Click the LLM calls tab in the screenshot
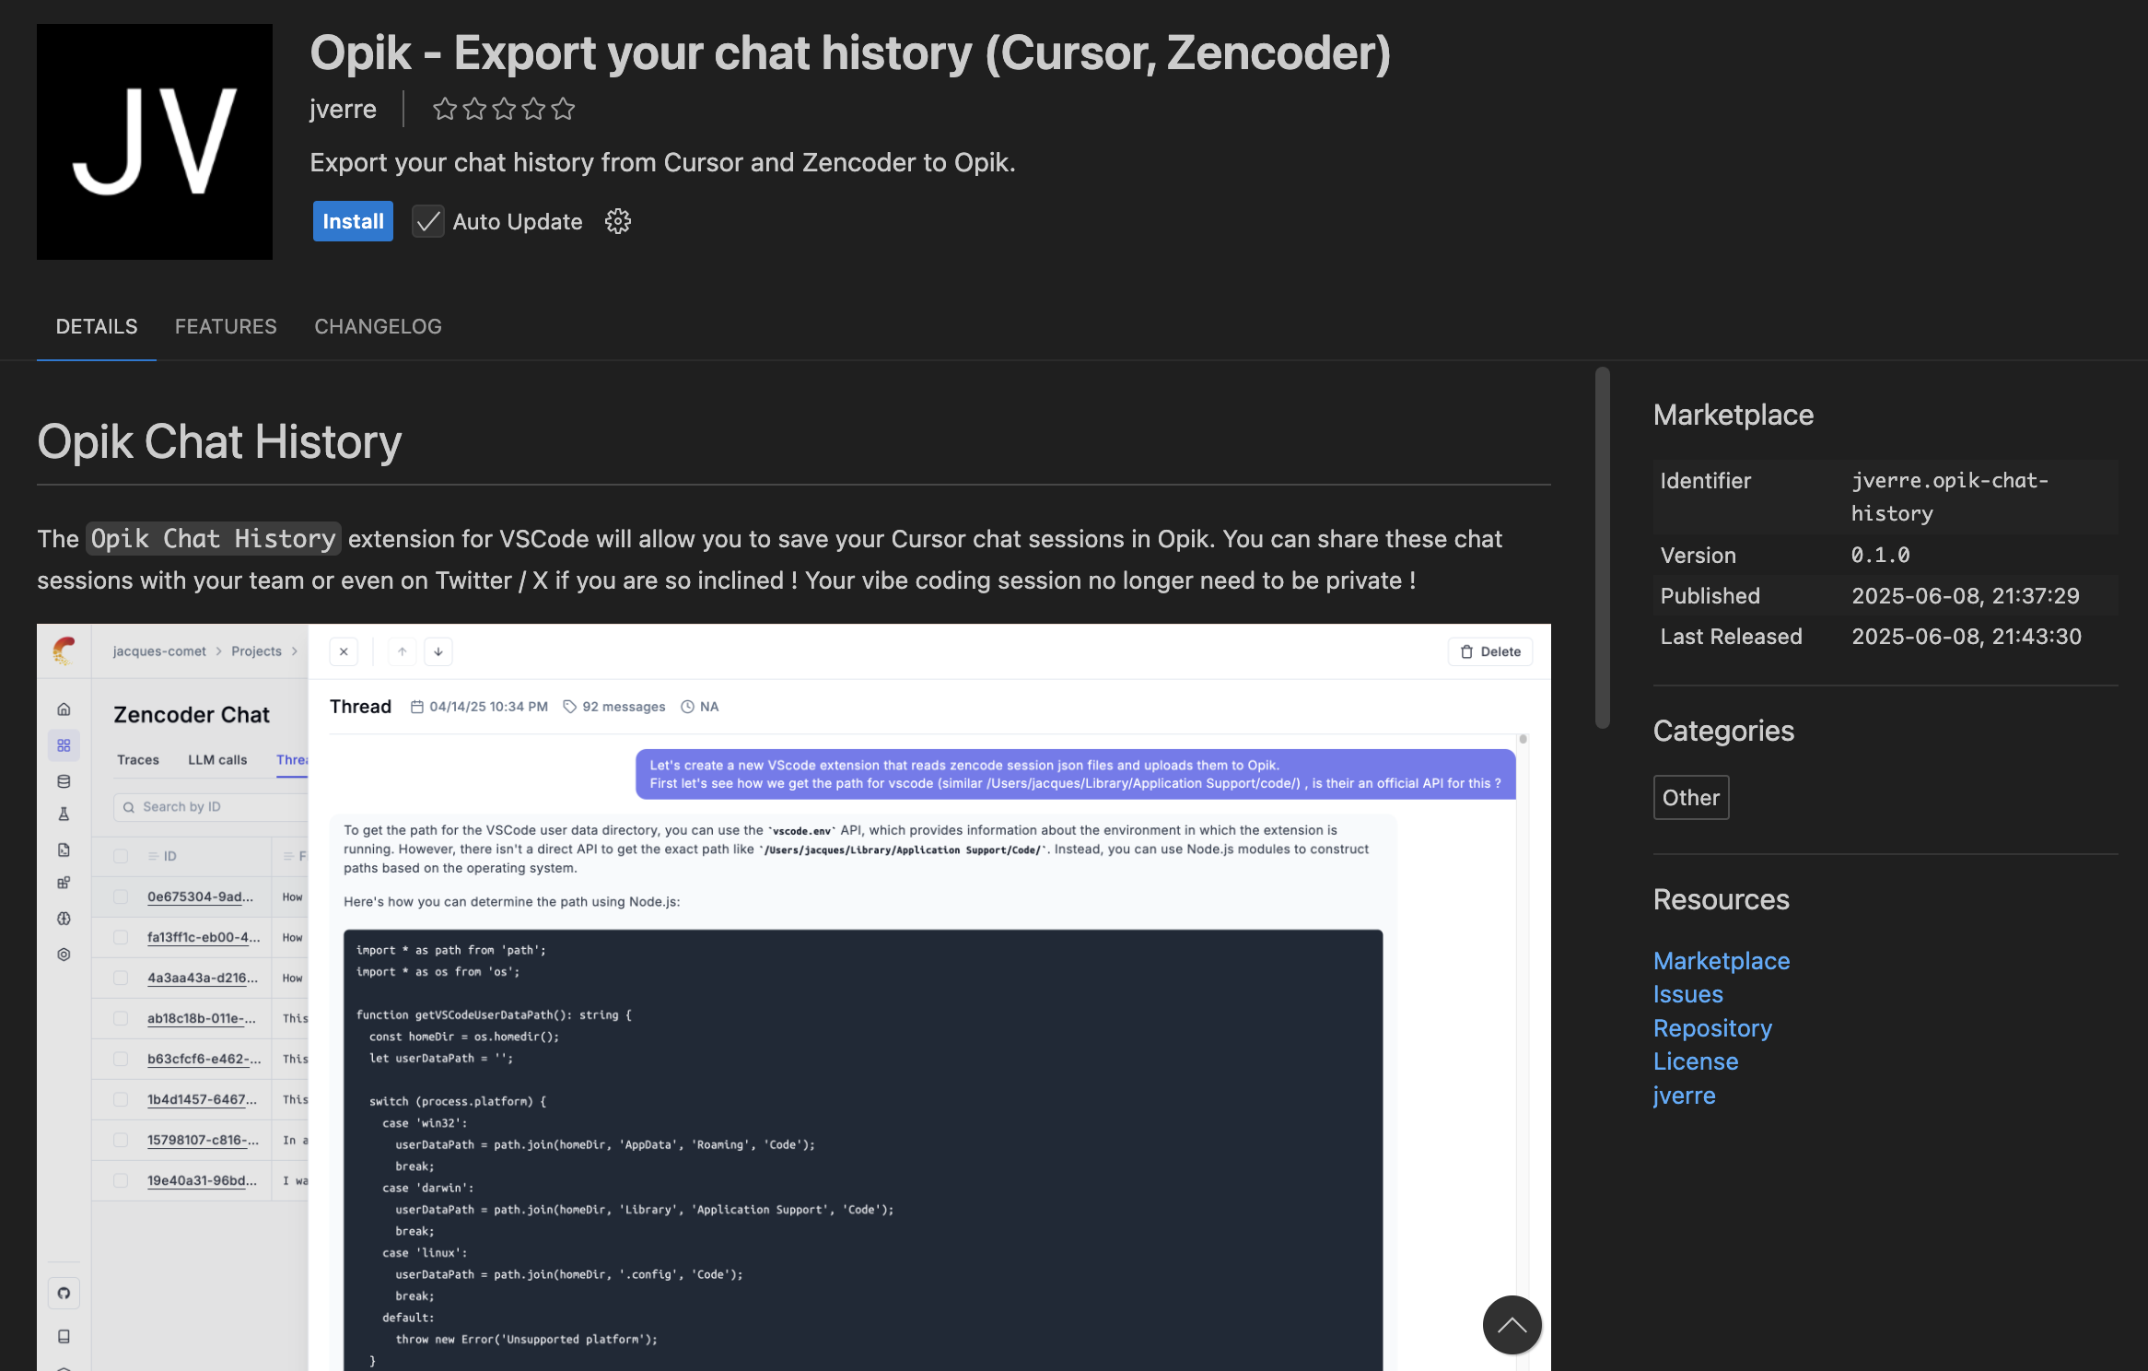This screenshot has height=1371, width=2148. coord(217,759)
